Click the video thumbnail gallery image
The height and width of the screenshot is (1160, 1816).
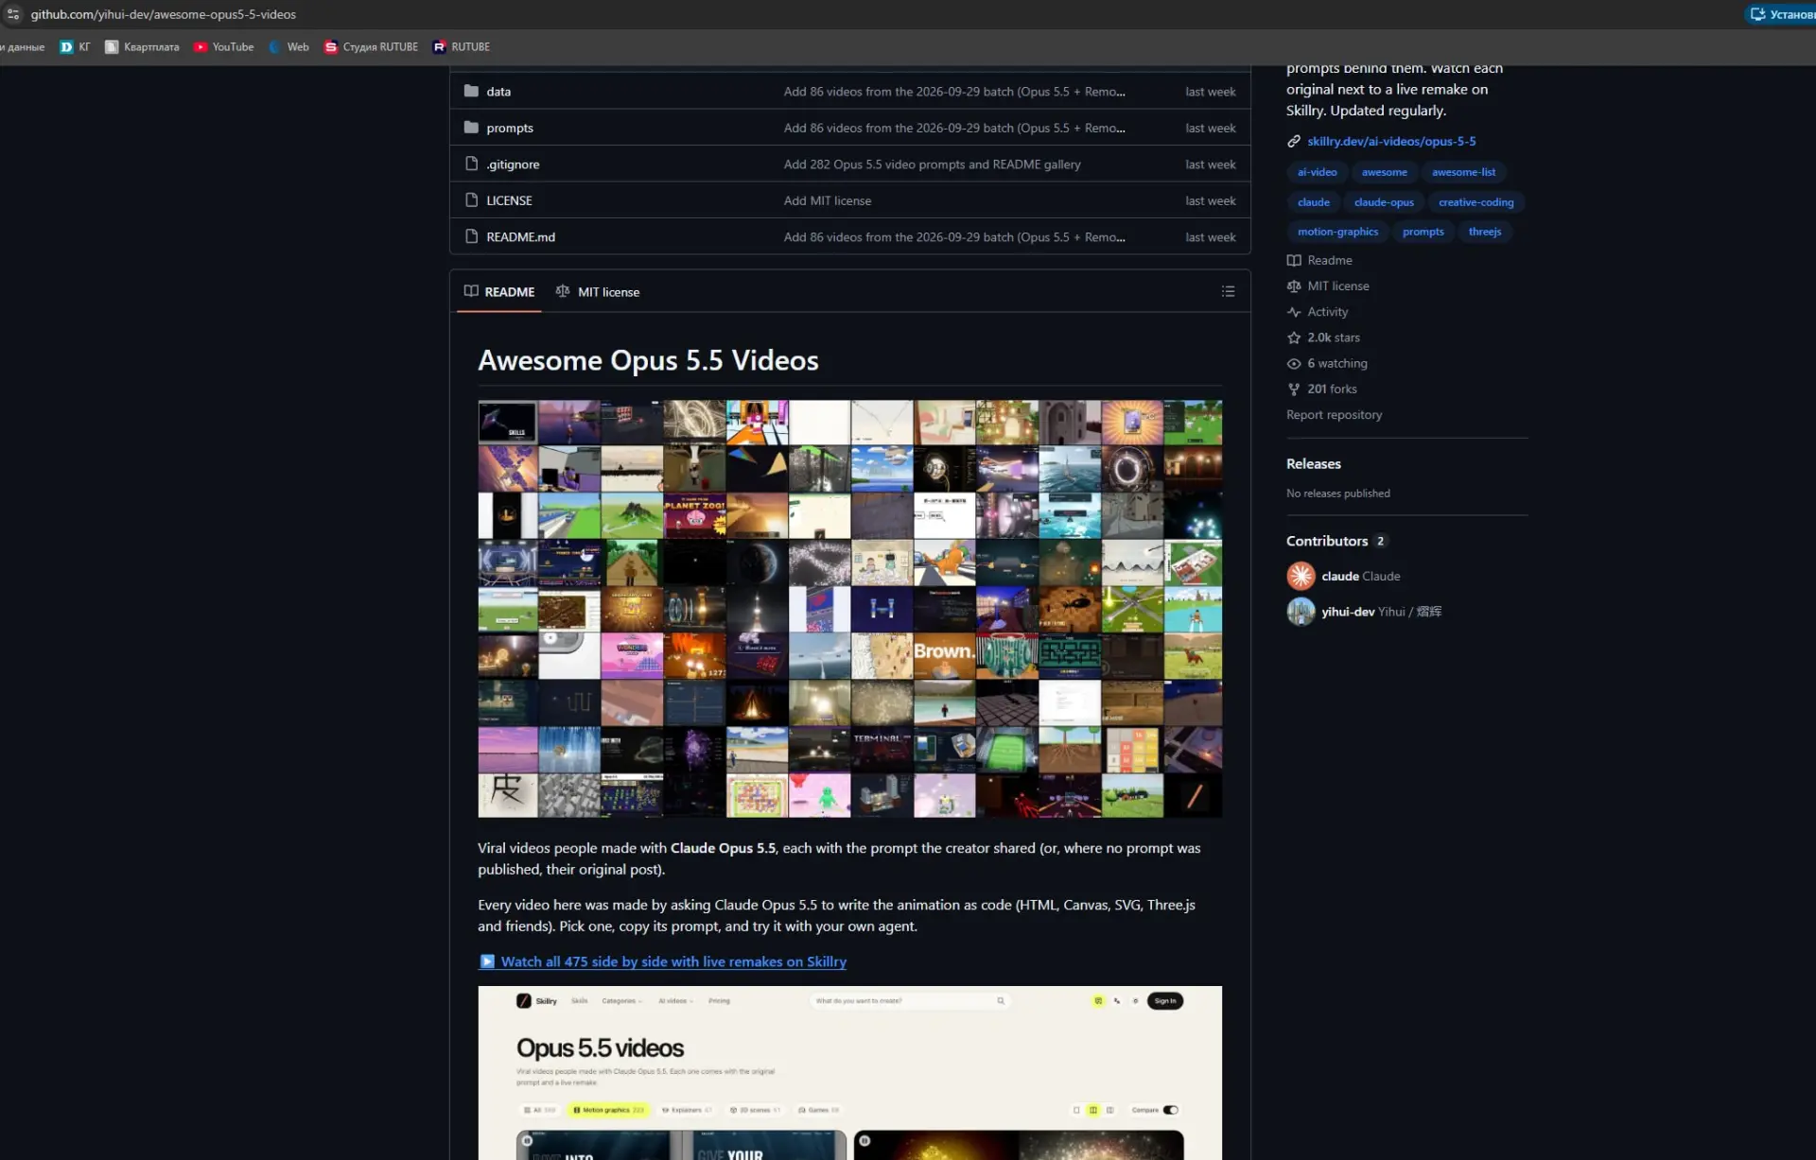coord(849,609)
